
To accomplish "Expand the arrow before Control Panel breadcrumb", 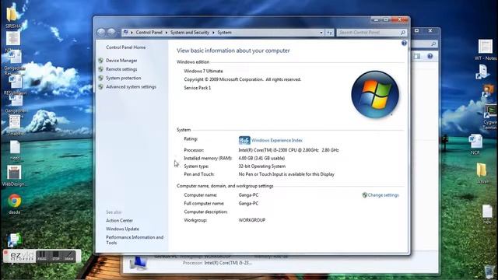I will (x=132, y=33).
